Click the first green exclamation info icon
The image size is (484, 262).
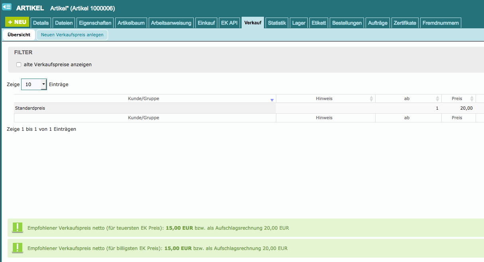(18, 228)
